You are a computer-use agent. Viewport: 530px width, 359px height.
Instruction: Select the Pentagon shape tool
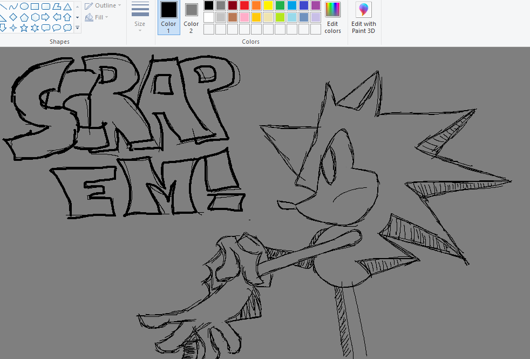click(x=24, y=17)
